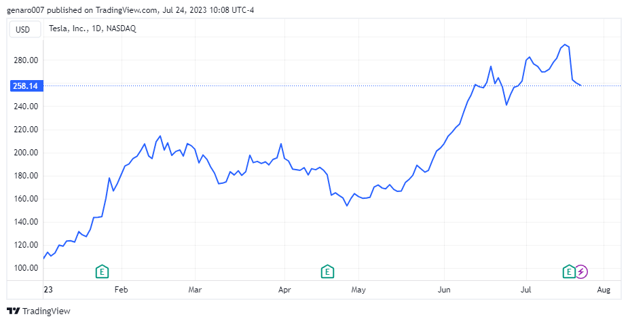The image size is (628, 323).
Task: Click the May label on time axis
Action: (358, 289)
